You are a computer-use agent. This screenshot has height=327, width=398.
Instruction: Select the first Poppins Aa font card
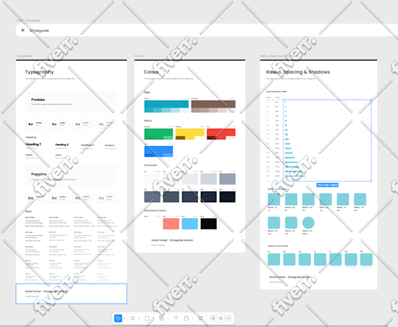(x=36, y=198)
